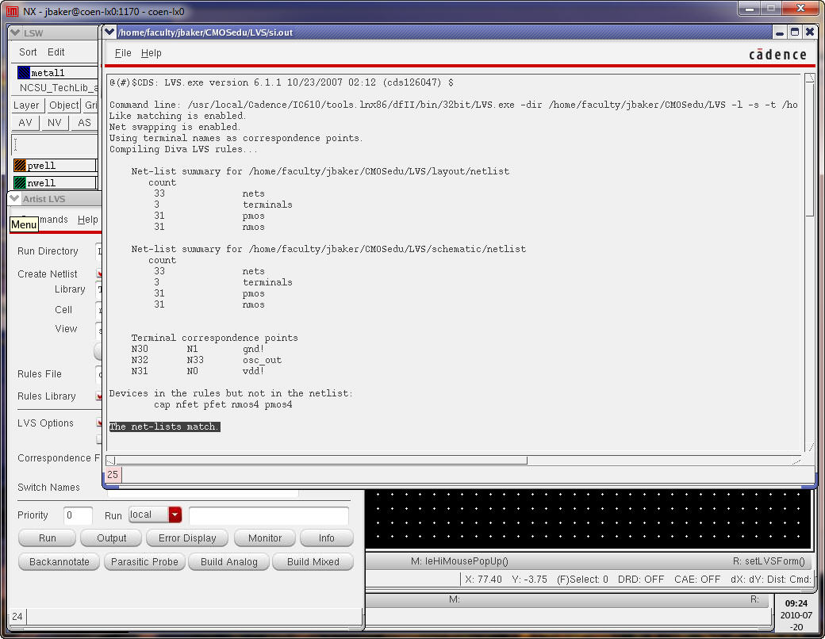Click the Priority input field
The height and width of the screenshot is (639, 825).
tap(78, 515)
